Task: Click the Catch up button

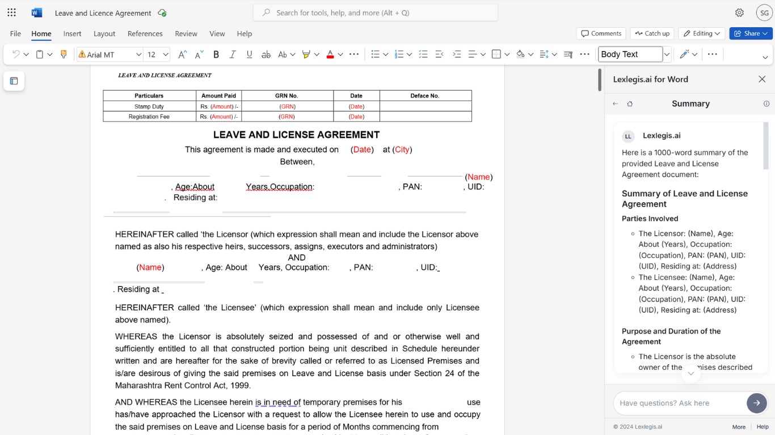Action: point(652,33)
